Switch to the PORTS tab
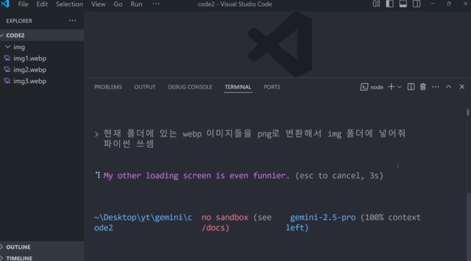This screenshot has height=261, width=471. point(272,87)
